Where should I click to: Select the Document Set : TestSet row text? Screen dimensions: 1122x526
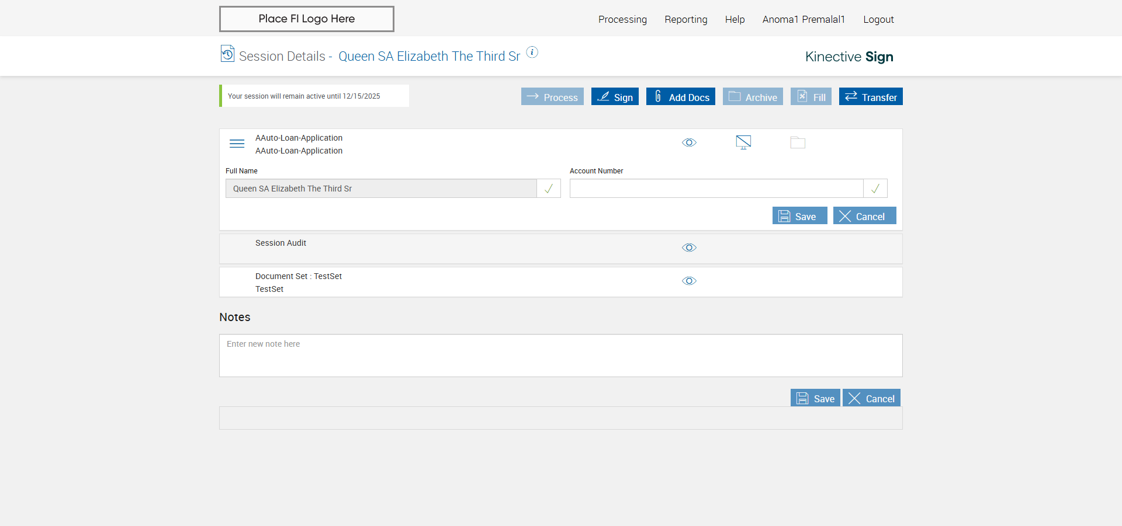tap(299, 276)
